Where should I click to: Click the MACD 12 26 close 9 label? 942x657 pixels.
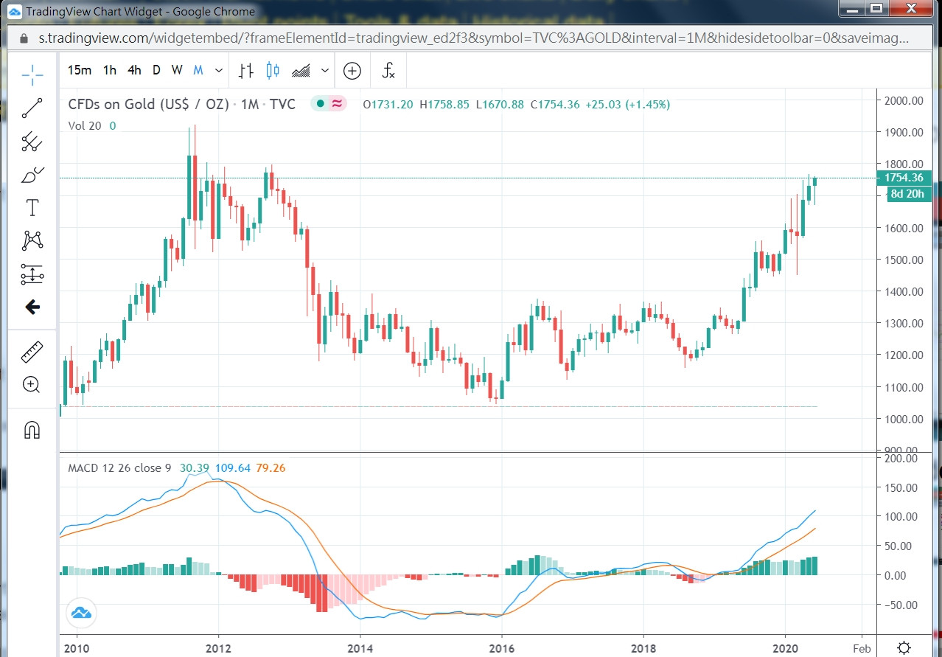pos(120,468)
